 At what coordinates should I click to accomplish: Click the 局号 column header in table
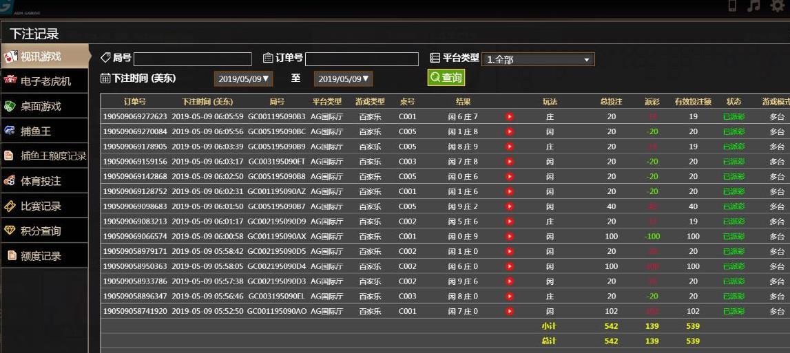pyautogui.click(x=277, y=101)
